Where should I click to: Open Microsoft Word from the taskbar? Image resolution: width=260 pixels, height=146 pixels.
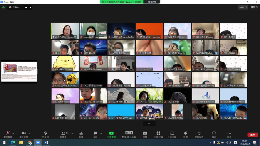[x=46, y=143]
